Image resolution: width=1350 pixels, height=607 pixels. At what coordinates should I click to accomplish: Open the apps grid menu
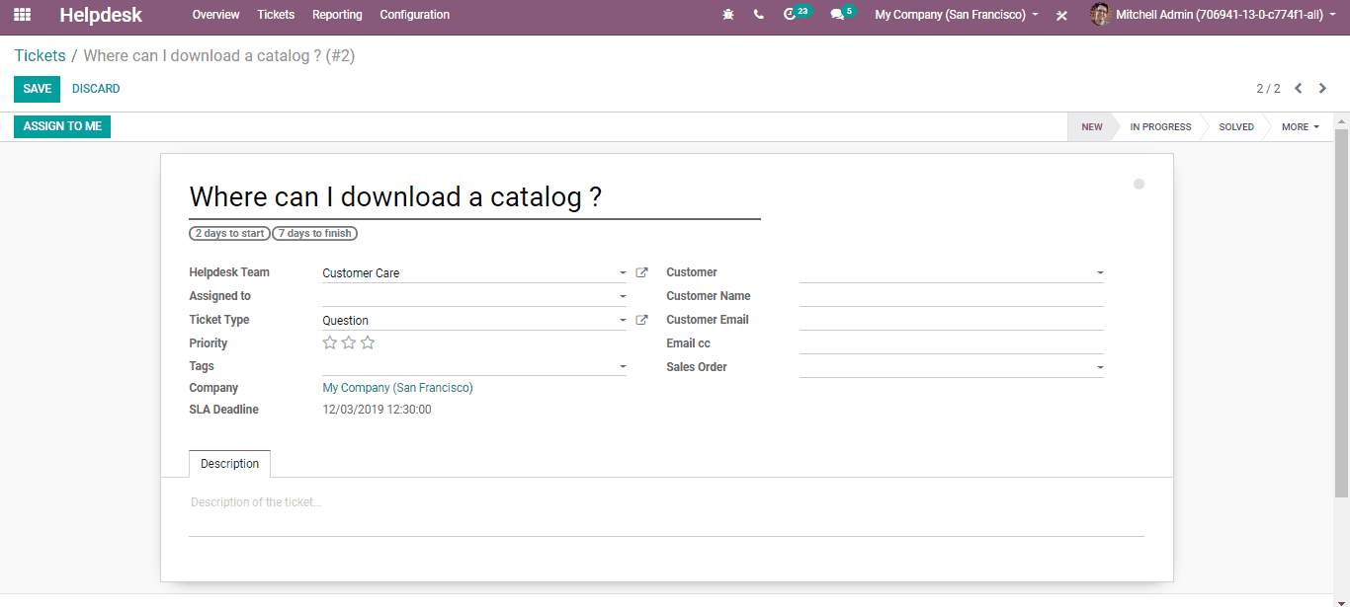click(x=22, y=15)
